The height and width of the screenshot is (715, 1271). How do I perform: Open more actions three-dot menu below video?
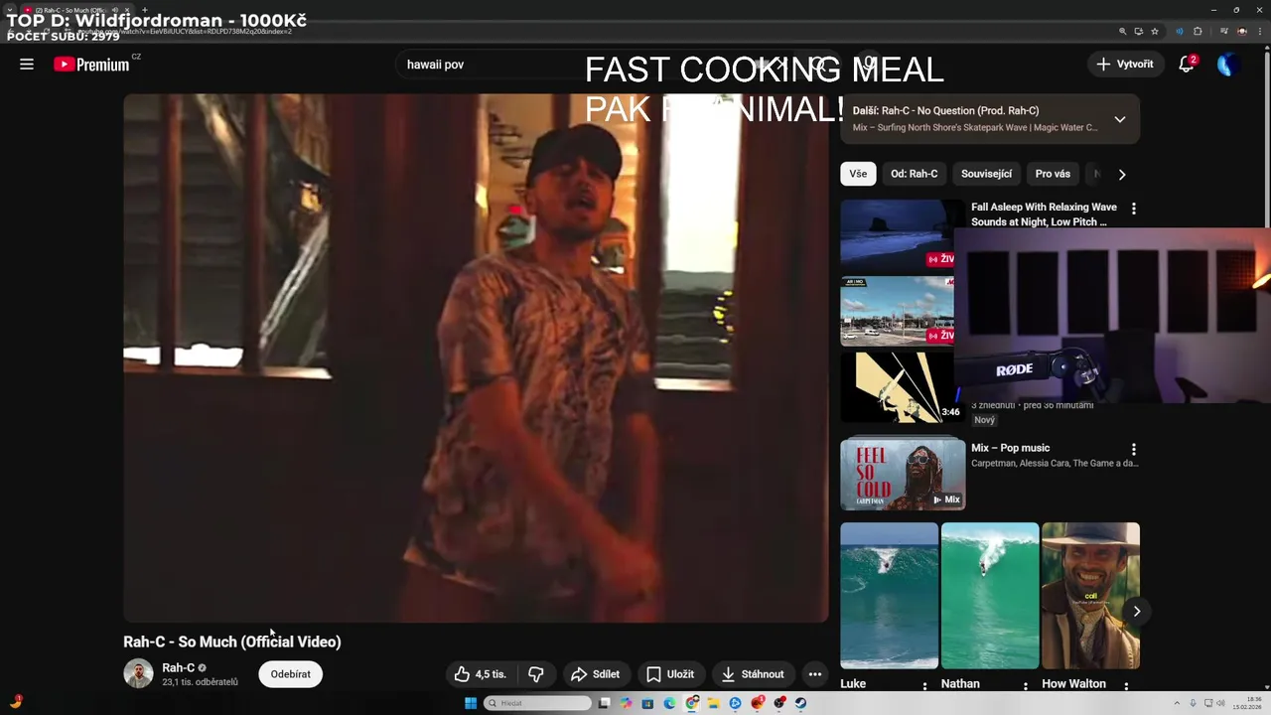click(x=814, y=674)
